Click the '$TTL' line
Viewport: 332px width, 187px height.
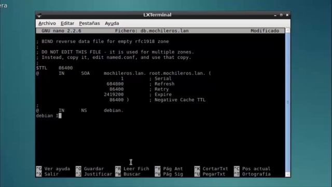point(54,68)
